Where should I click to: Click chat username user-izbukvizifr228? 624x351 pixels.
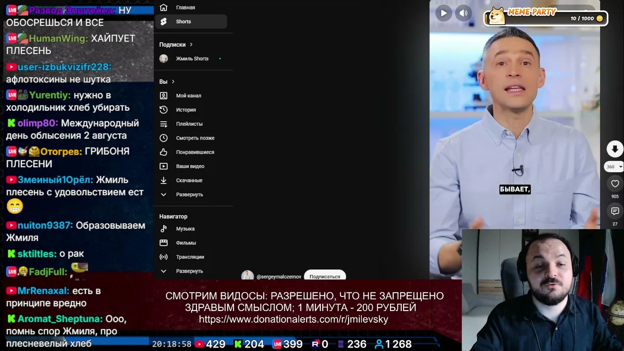(64, 67)
